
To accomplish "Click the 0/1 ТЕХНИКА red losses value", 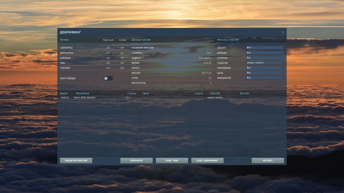I will coord(108,68).
